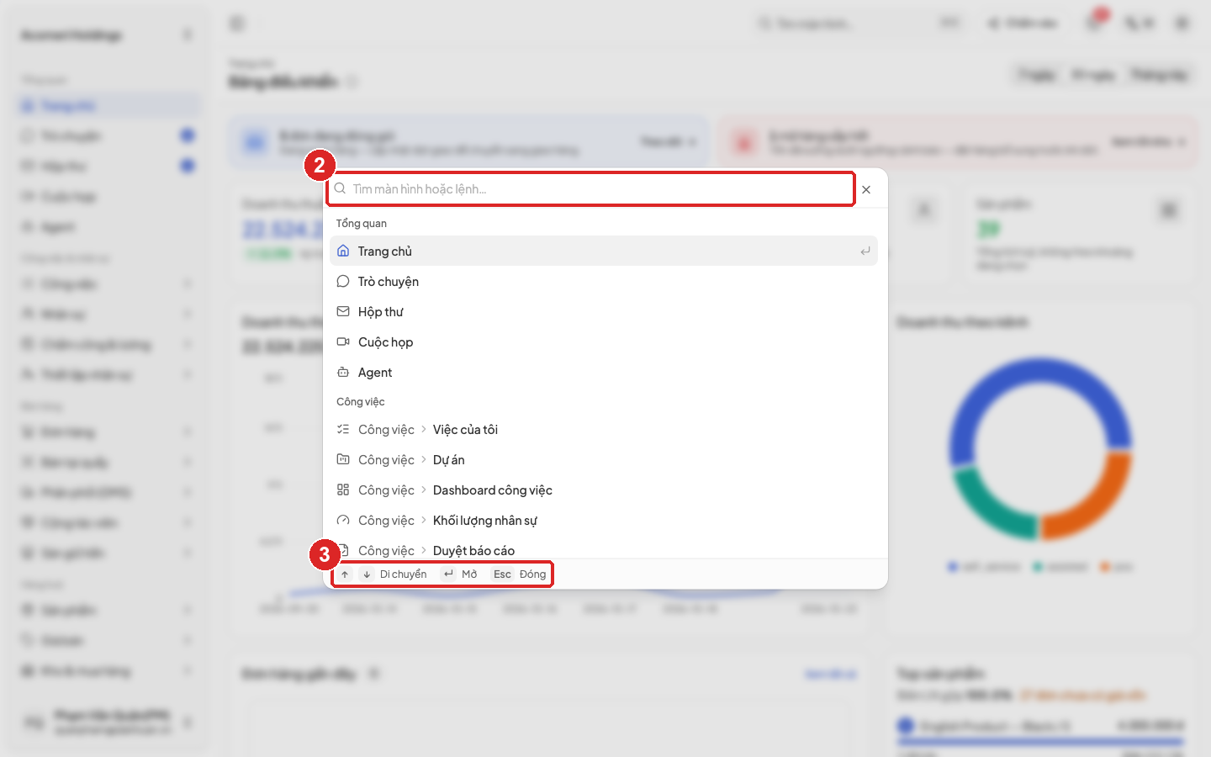Open Dashboard công việc from results
This screenshot has height=757, width=1211.
click(x=604, y=490)
